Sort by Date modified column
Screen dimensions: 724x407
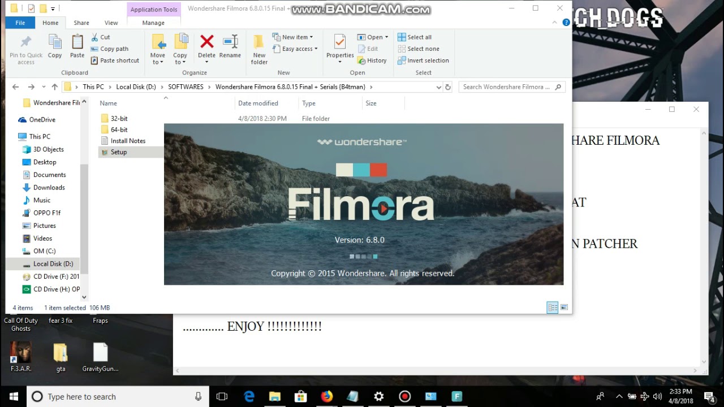[x=258, y=103]
